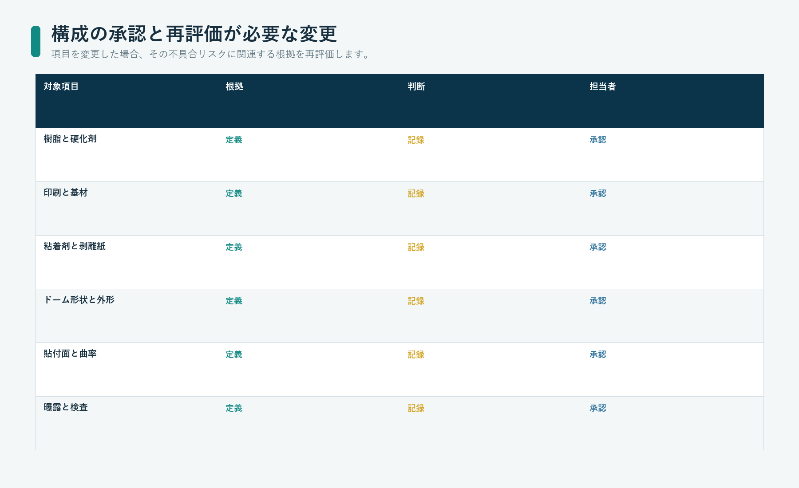The image size is (799, 488).
Task: Open 記録 in the ドーム形状と外形 row
Action: (x=416, y=301)
